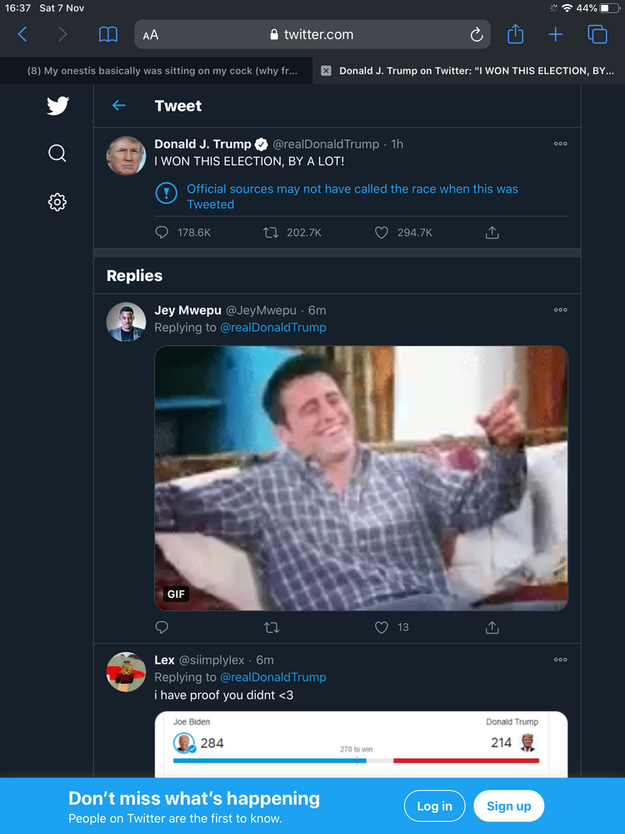Tap the twitter.com address bar
Viewport: 625px width, 834px height.
(x=317, y=34)
